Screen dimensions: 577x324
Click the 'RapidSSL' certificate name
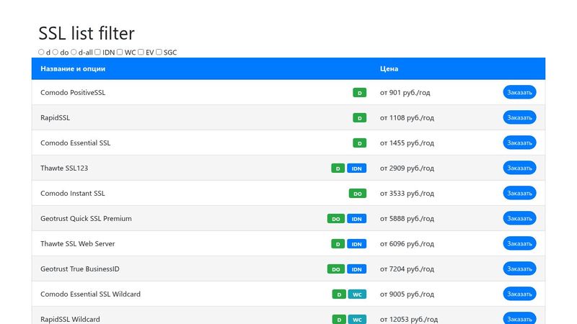coord(56,118)
